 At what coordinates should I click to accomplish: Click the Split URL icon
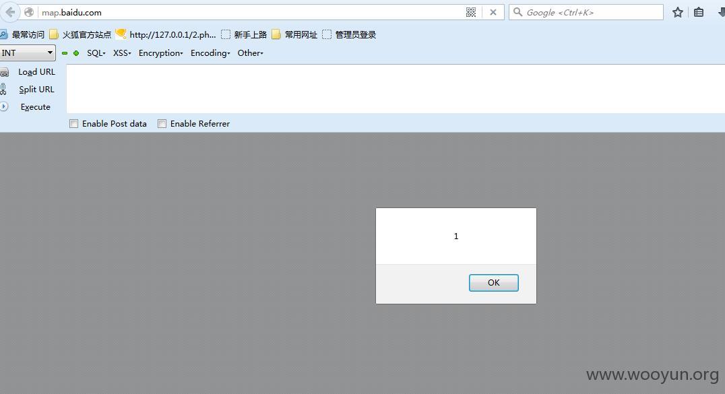[3, 90]
